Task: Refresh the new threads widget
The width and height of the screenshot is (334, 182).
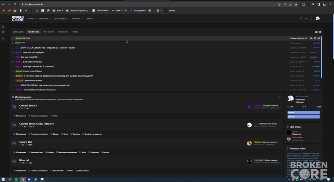Action: pos(320,32)
